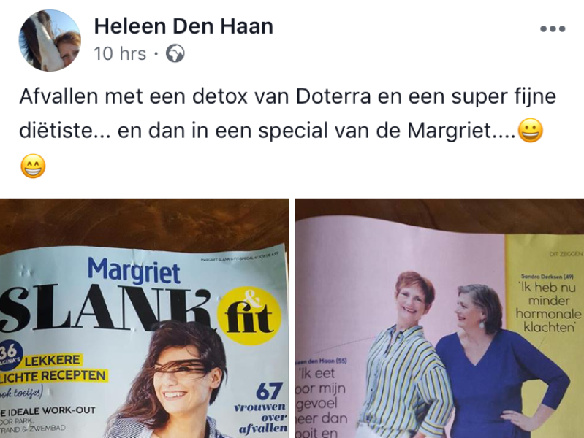
Task: Click the grinning emoji after 'Margriet....'
Action: coord(531,130)
